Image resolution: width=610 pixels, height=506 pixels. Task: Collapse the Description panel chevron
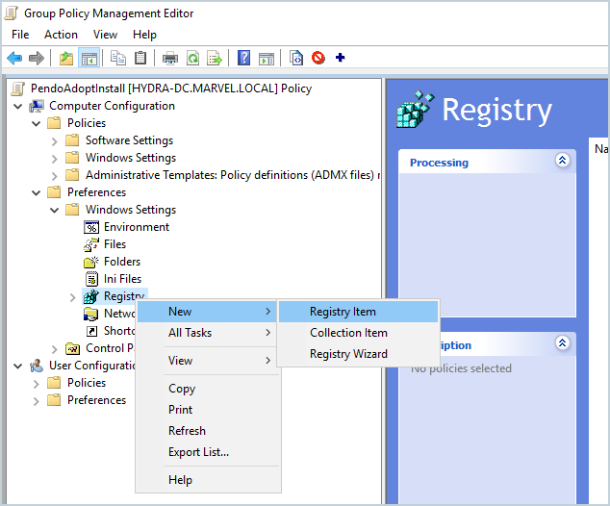(563, 343)
